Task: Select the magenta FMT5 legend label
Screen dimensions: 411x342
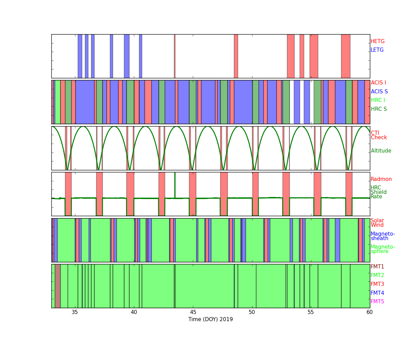Action: tap(377, 302)
